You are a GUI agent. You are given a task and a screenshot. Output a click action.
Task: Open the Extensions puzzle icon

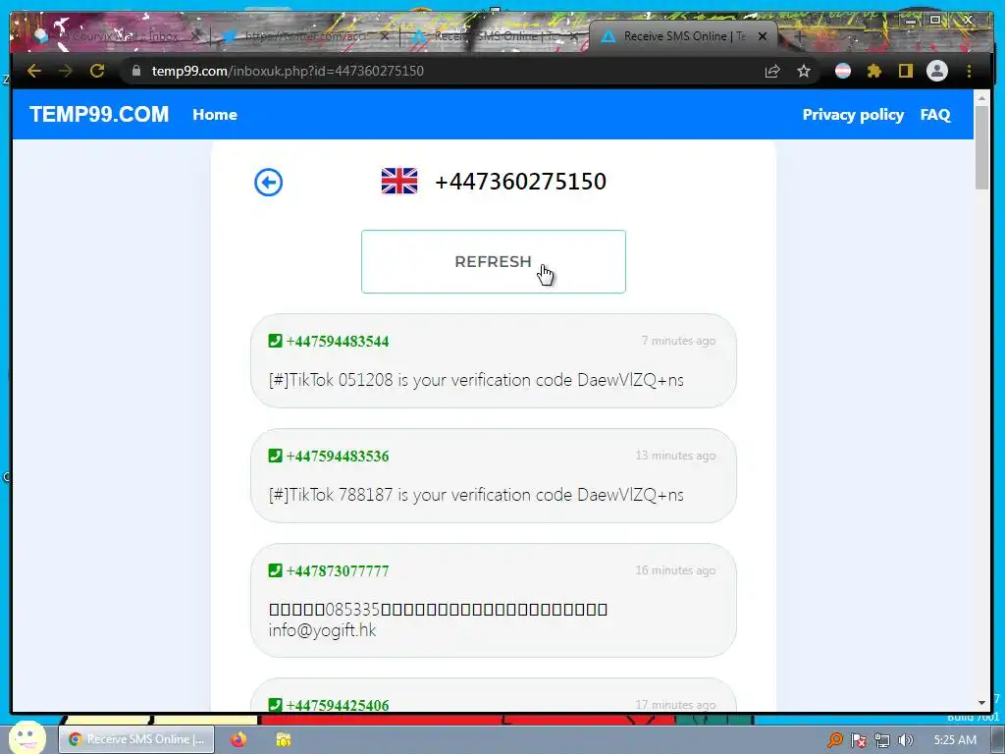874,71
